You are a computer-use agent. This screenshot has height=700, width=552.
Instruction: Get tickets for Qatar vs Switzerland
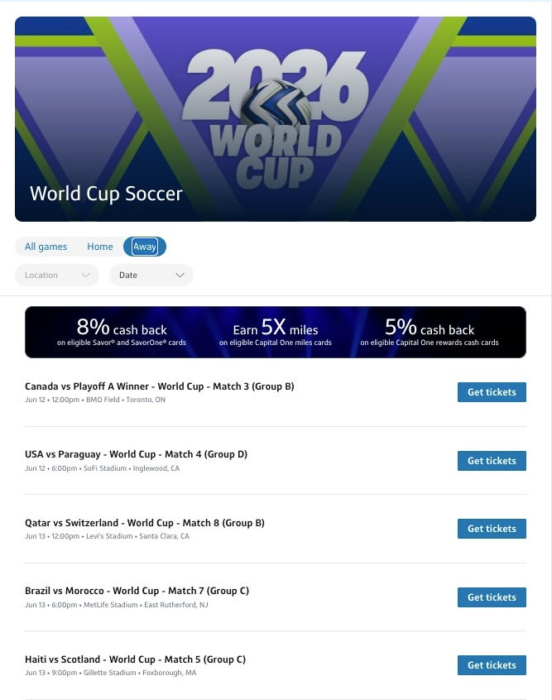[492, 529]
